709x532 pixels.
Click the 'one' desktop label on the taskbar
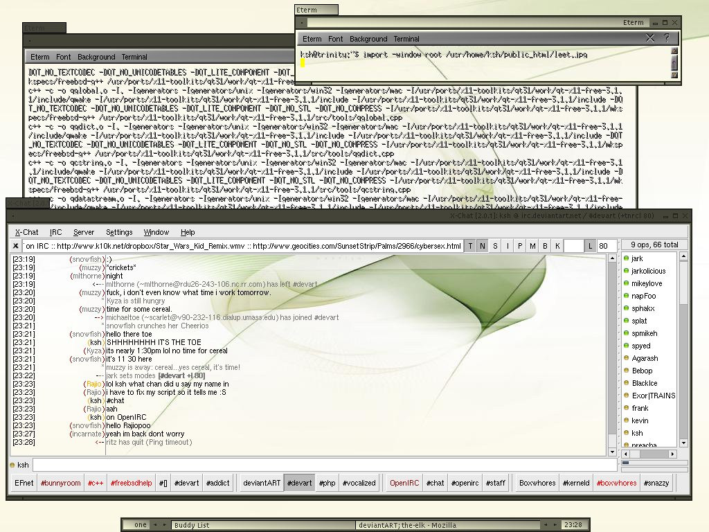pos(140,525)
